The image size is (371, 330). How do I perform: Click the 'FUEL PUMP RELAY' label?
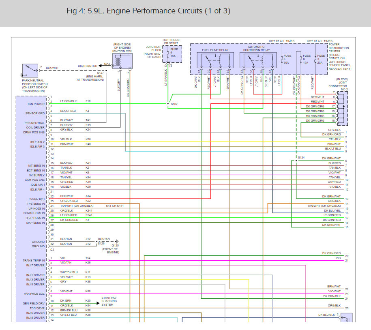click(x=215, y=50)
